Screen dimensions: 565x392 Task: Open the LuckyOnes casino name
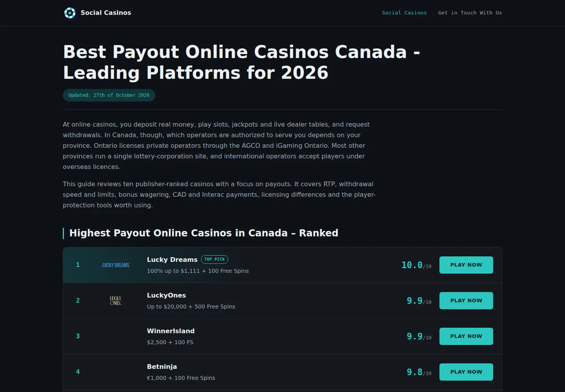(x=166, y=295)
